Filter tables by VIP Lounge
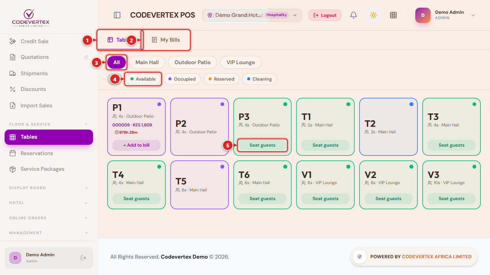The width and height of the screenshot is (490, 275). tap(241, 62)
